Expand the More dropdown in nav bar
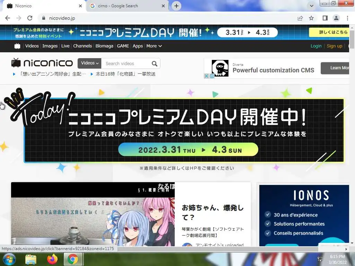This screenshot has width=355, height=266. point(154,46)
